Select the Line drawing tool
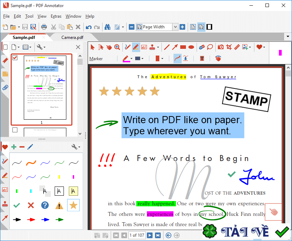292x241 pixels. (167, 47)
